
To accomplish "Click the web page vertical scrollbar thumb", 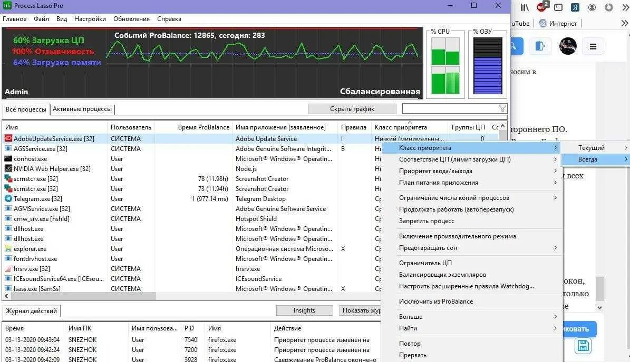I will 599,289.
